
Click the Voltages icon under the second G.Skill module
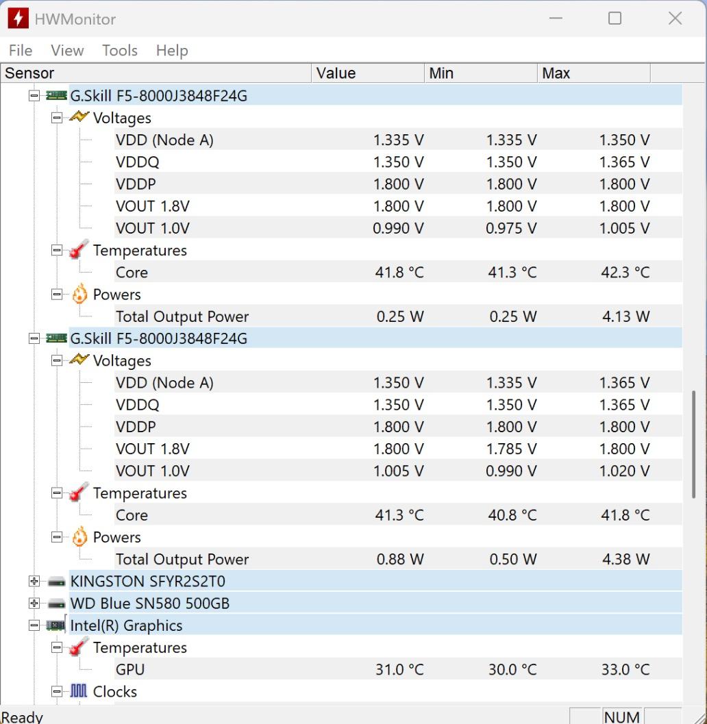(x=79, y=360)
